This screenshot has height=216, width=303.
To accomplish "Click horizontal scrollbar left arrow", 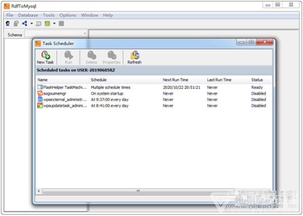I will pyautogui.click(x=39, y=191).
